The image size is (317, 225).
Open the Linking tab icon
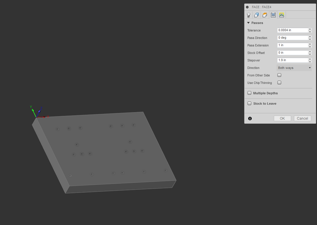281,15
